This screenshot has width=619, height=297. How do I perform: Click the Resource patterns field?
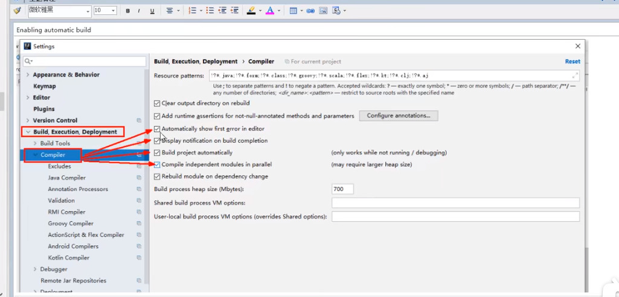(x=394, y=76)
